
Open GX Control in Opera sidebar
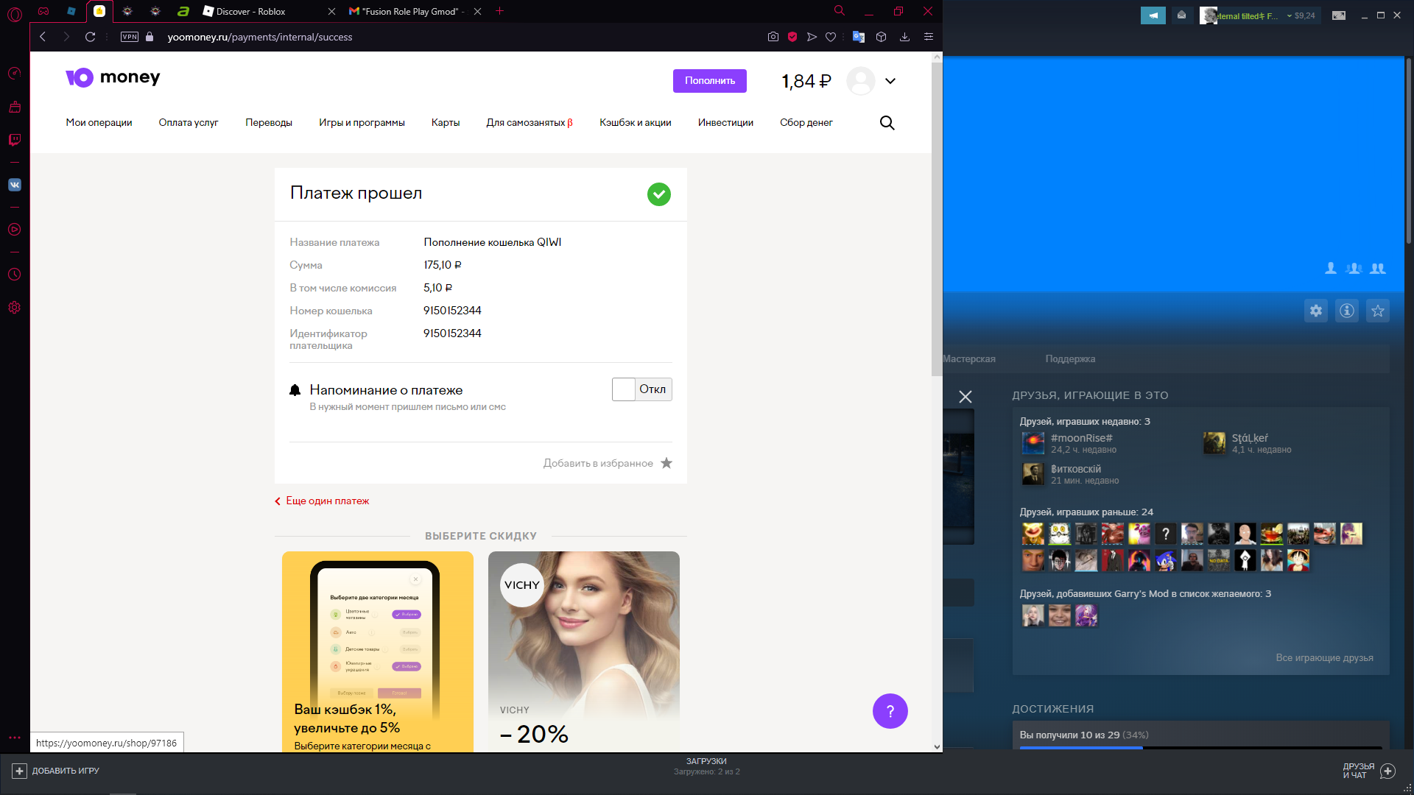tap(15, 74)
